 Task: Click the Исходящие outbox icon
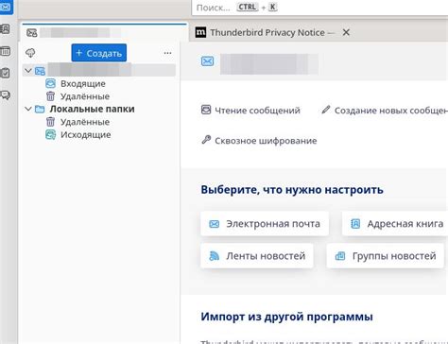pyautogui.click(x=50, y=134)
